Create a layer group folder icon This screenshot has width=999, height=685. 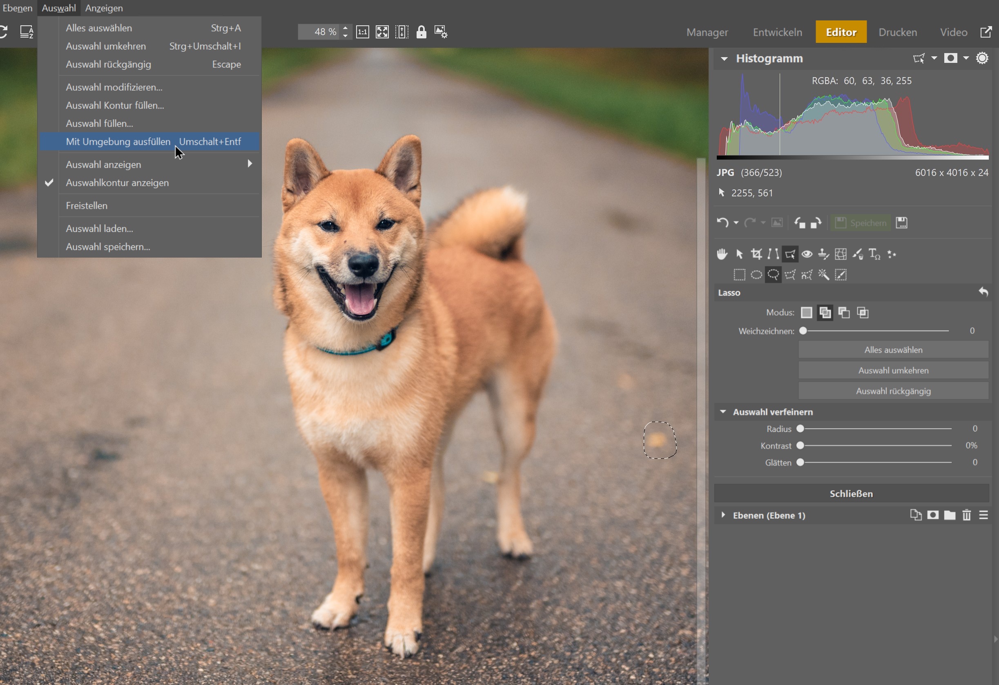tap(950, 515)
